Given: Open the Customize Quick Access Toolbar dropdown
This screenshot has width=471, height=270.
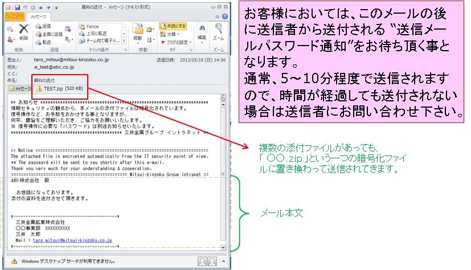Looking at the screenshot, I should click(56, 8).
